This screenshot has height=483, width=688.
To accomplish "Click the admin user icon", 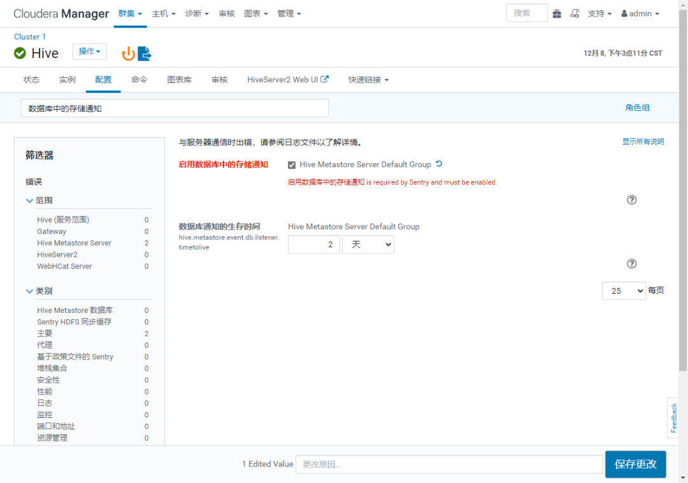I will [624, 13].
